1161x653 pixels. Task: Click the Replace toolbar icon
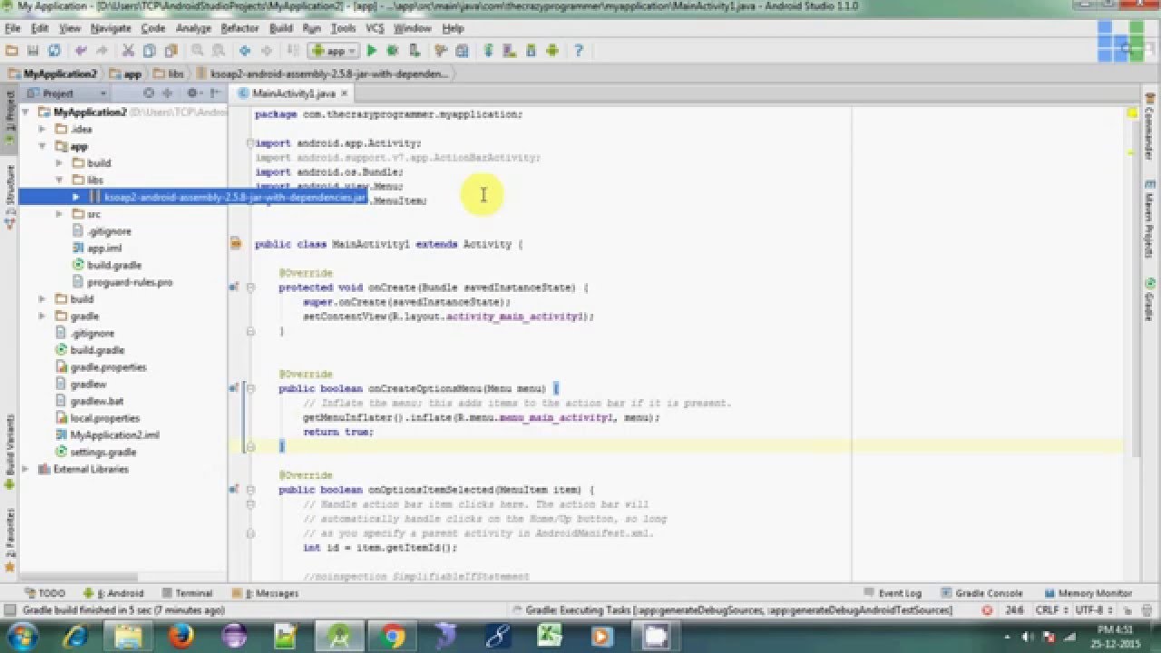point(217,51)
